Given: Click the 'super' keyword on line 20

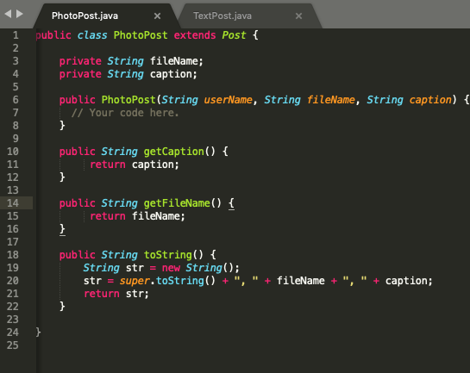Looking at the screenshot, I should coord(135,281).
